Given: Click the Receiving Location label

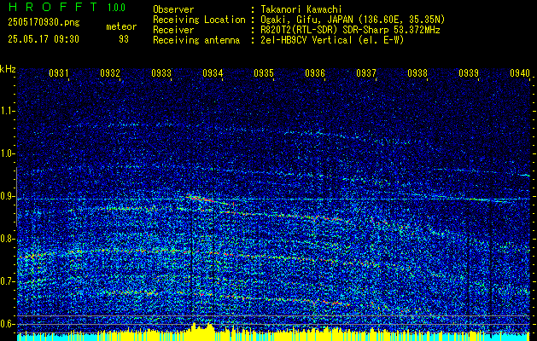Looking at the screenshot, I should [199, 20].
